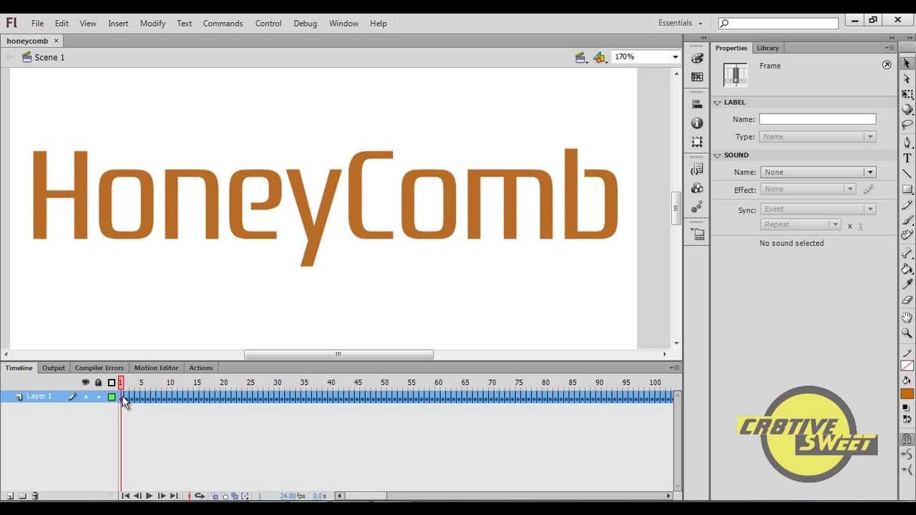Toggle outline view for all layers
916x515 pixels.
112,383
